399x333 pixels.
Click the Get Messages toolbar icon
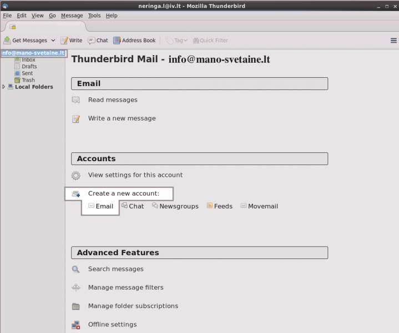click(7, 40)
